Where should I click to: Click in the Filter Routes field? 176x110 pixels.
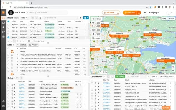(x=61, y=18)
